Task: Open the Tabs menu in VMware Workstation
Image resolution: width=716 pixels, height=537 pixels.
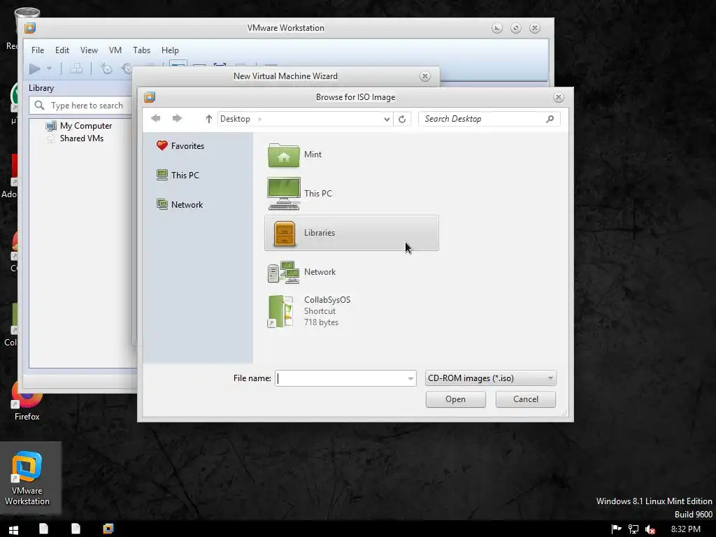Action: [141, 50]
